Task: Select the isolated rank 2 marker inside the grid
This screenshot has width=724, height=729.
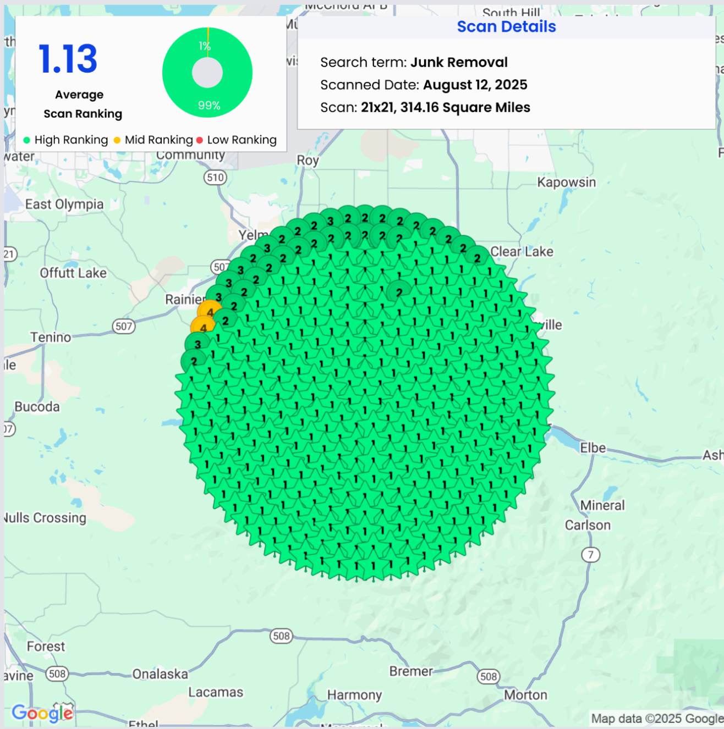Action: pos(399,291)
